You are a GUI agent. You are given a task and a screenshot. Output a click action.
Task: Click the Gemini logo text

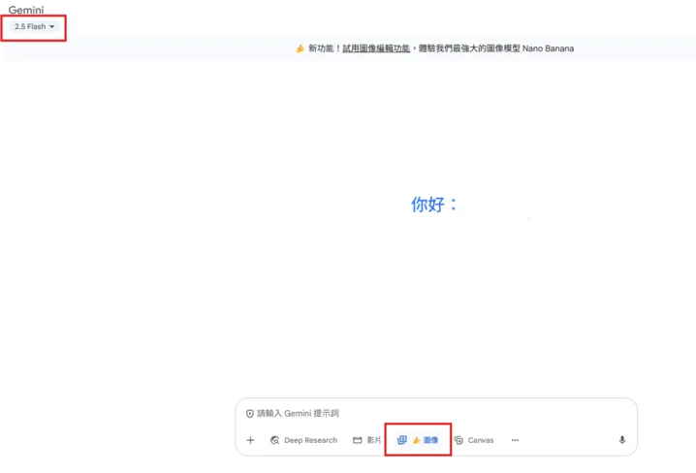[x=26, y=11]
